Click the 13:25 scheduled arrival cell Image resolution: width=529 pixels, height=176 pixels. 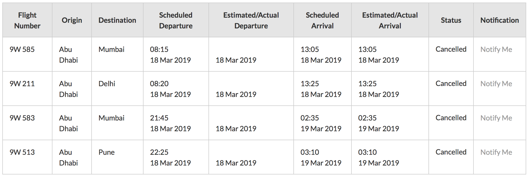(322, 89)
